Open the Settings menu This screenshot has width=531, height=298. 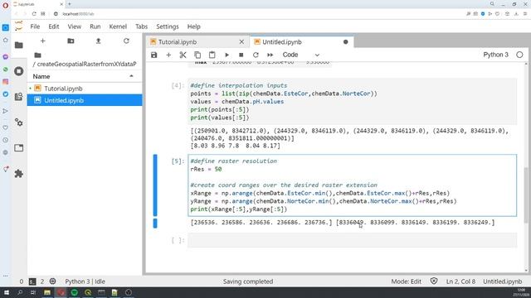pyautogui.click(x=168, y=26)
